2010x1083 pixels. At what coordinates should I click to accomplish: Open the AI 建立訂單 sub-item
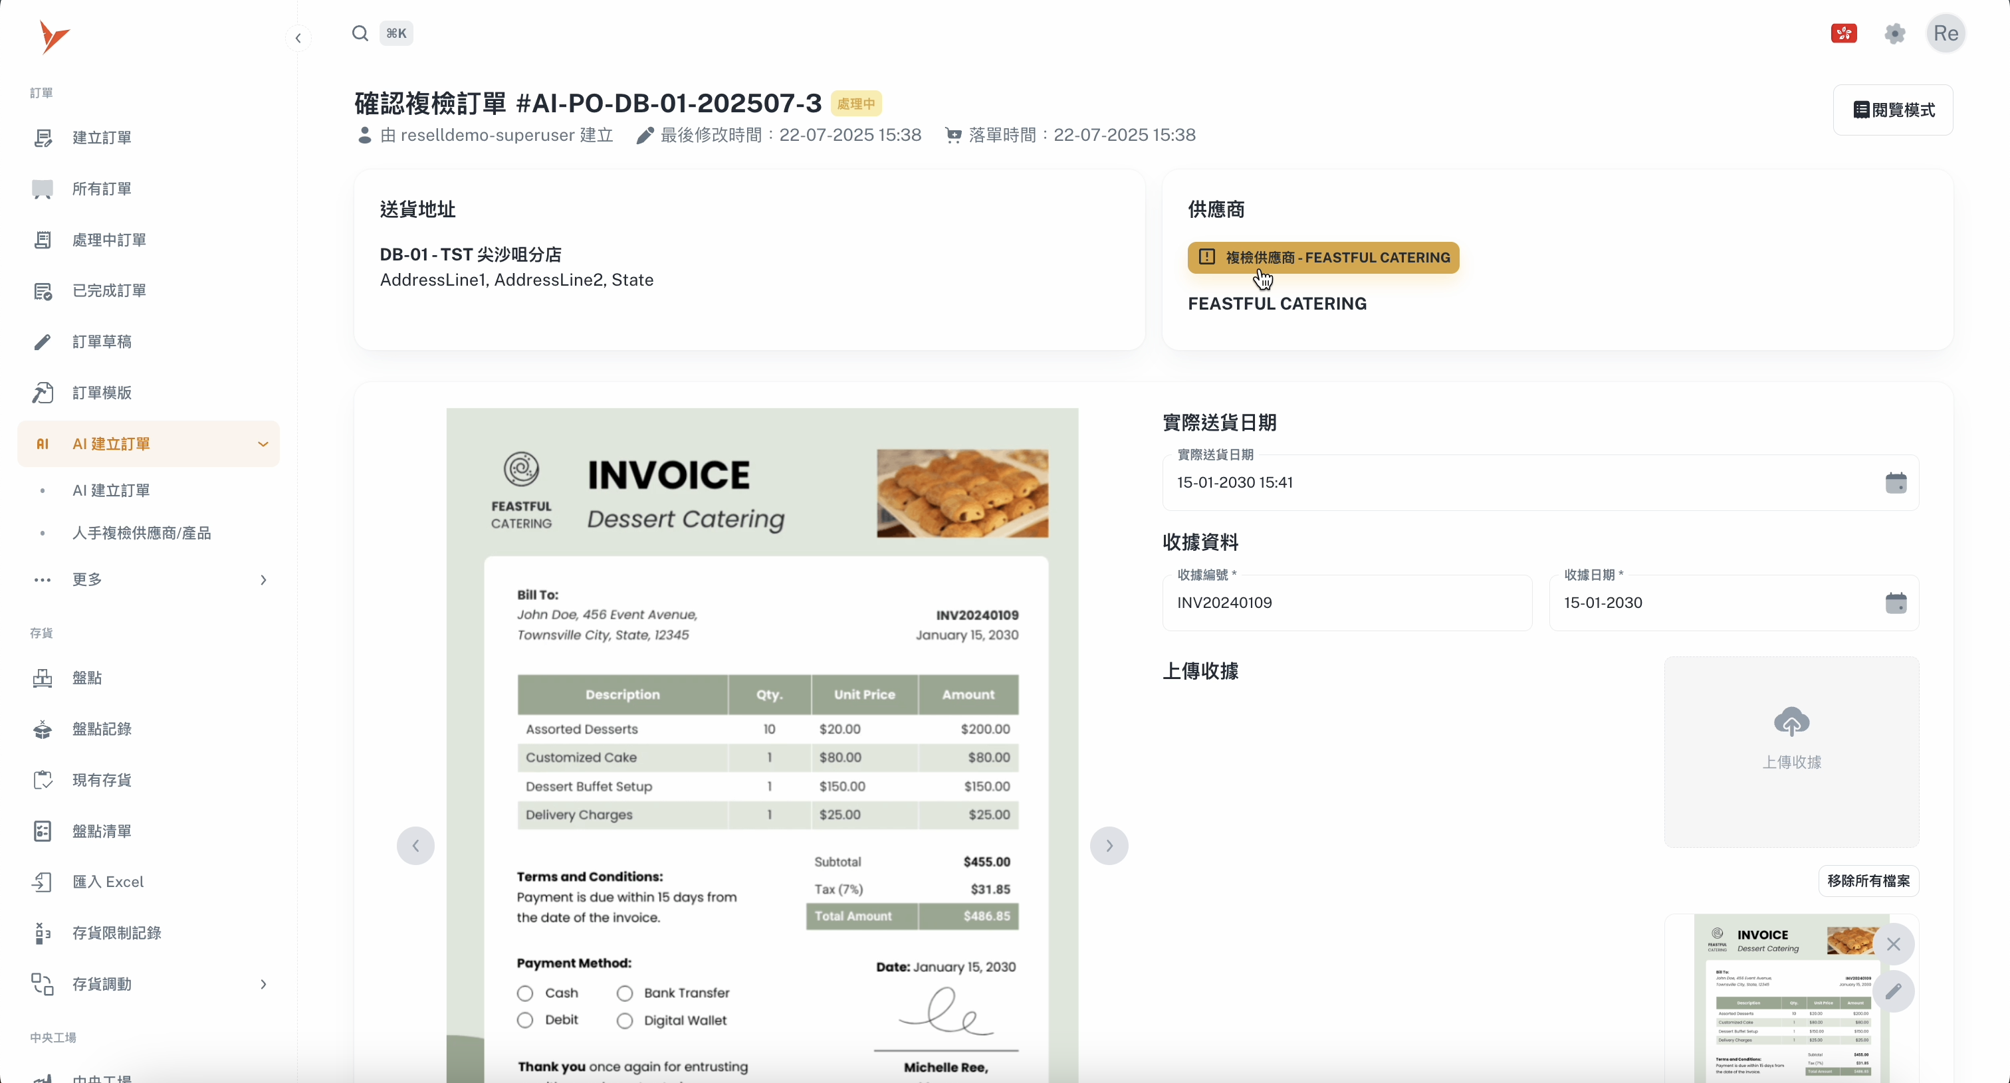click(x=148, y=490)
